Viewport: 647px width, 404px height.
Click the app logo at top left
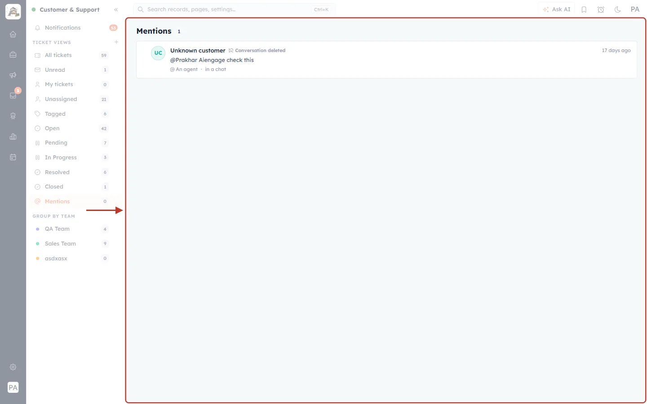point(13,12)
